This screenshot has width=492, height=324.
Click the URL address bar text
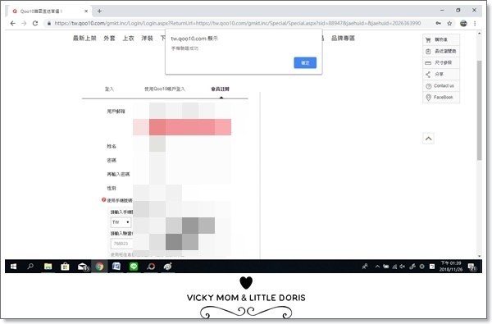point(238,23)
